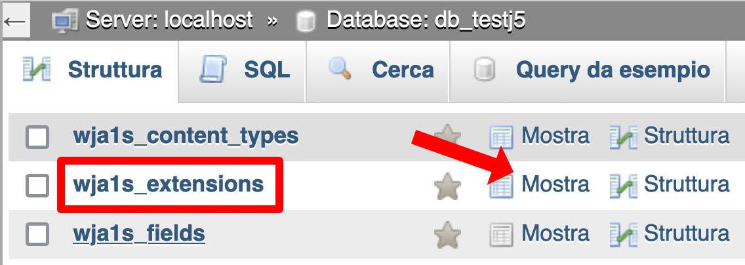
Task: Open the wja1s_extensions table link
Action: [x=169, y=184]
